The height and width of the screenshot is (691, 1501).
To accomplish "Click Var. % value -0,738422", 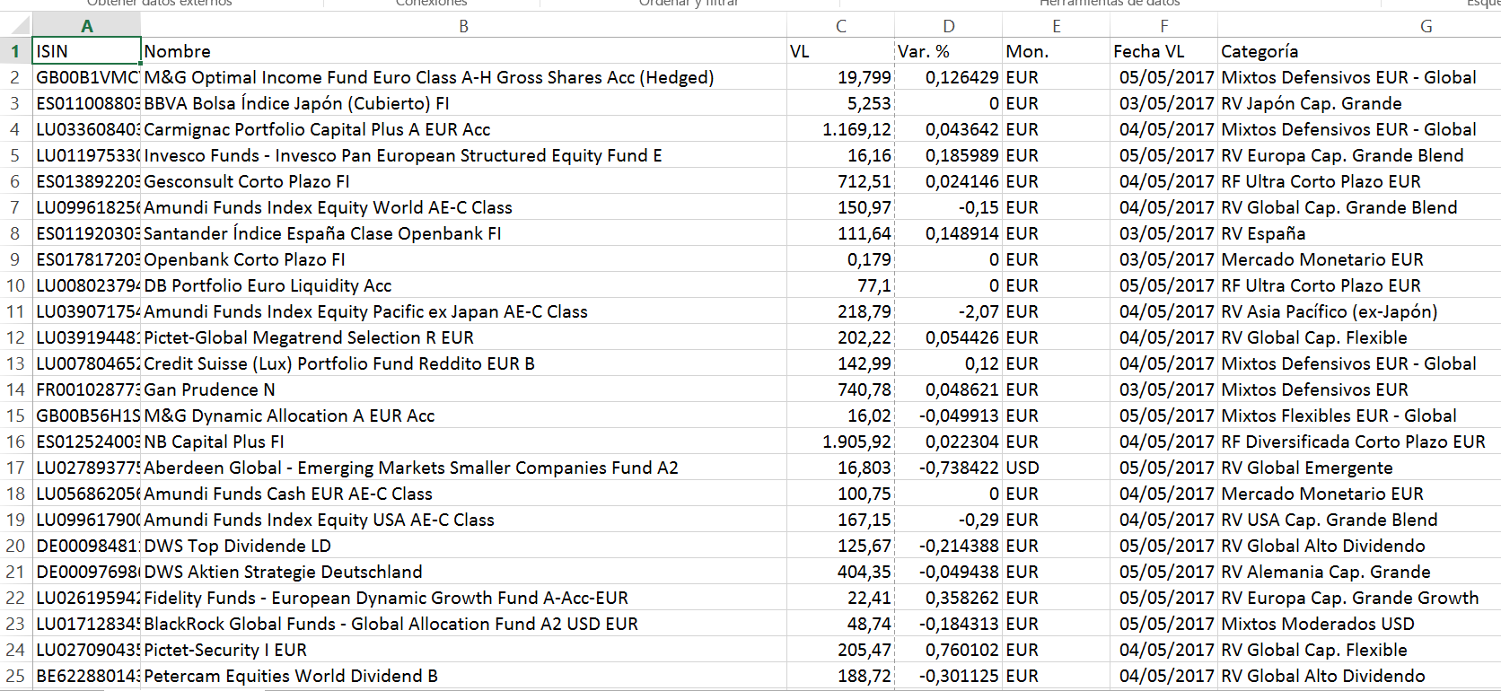I will (x=949, y=468).
